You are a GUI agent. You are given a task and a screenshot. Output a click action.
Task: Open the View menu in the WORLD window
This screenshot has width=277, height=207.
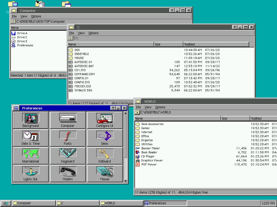(148, 107)
